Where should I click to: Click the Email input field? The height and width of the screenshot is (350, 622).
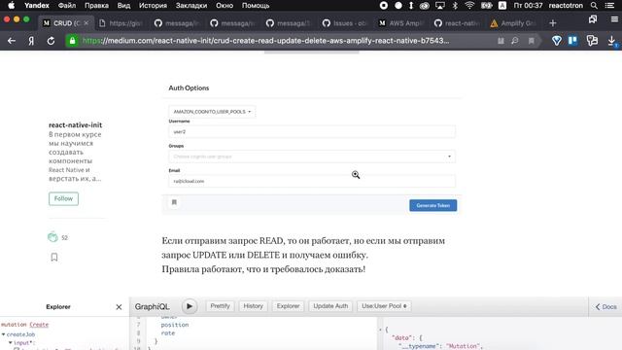tap(312, 181)
